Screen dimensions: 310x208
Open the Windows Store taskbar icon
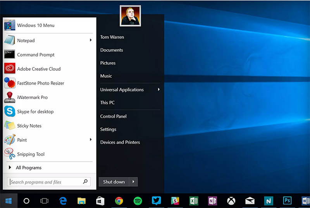[100, 201]
